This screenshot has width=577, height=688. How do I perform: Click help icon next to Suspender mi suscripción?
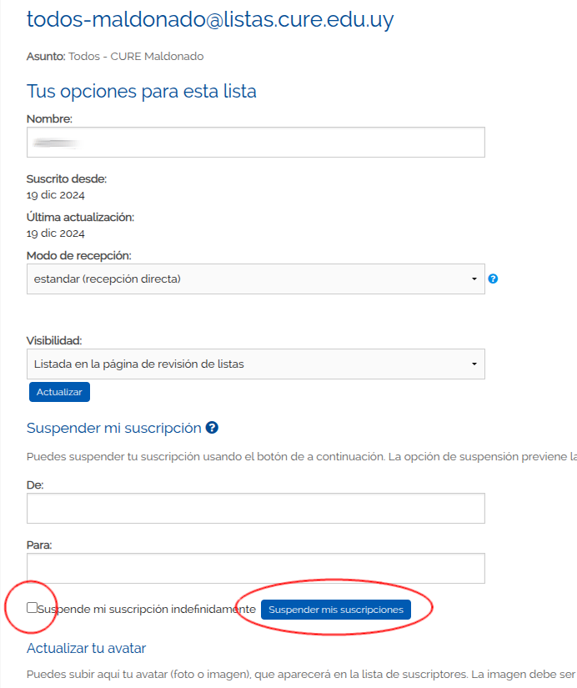click(212, 428)
